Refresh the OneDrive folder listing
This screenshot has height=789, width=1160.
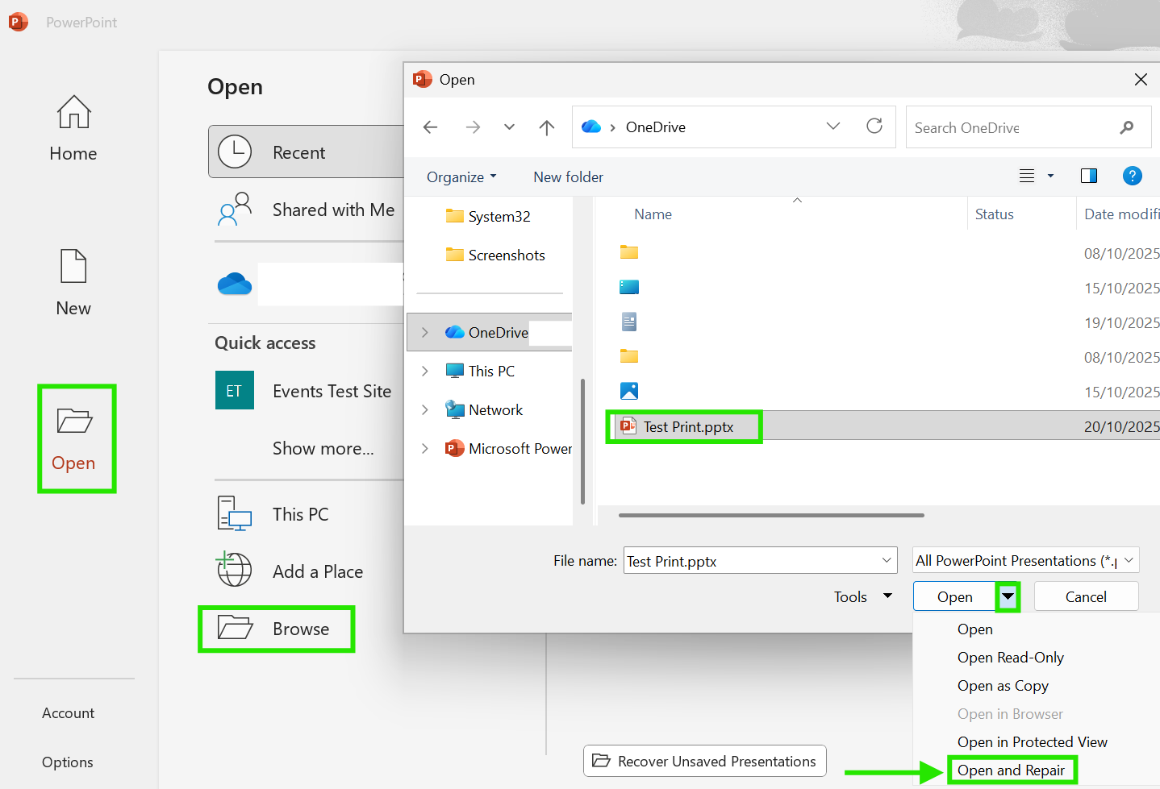tap(874, 127)
